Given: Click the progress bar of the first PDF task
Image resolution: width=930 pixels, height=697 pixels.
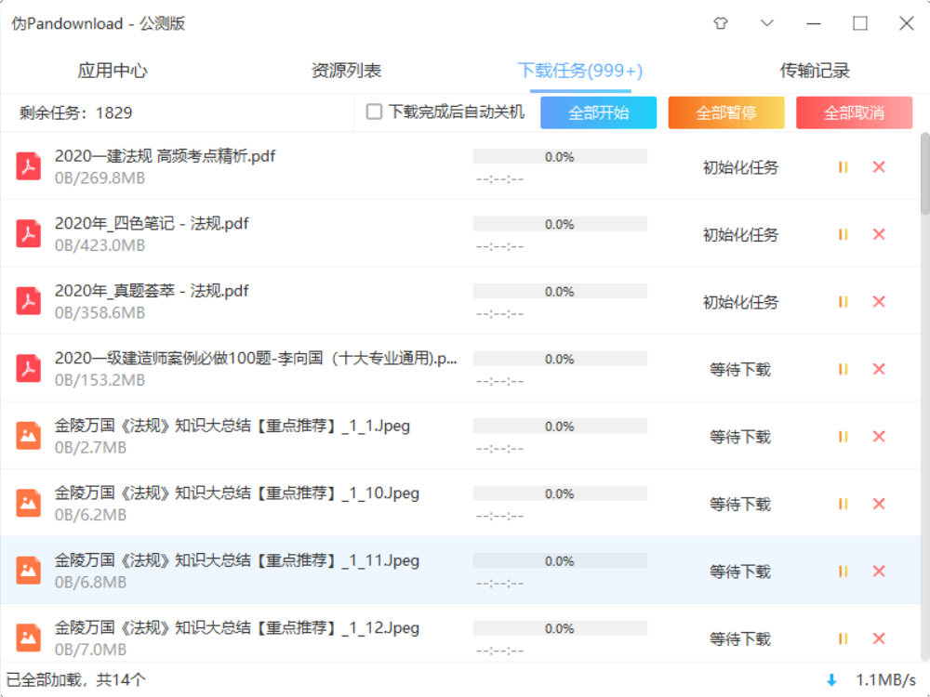Looking at the screenshot, I should click(560, 156).
